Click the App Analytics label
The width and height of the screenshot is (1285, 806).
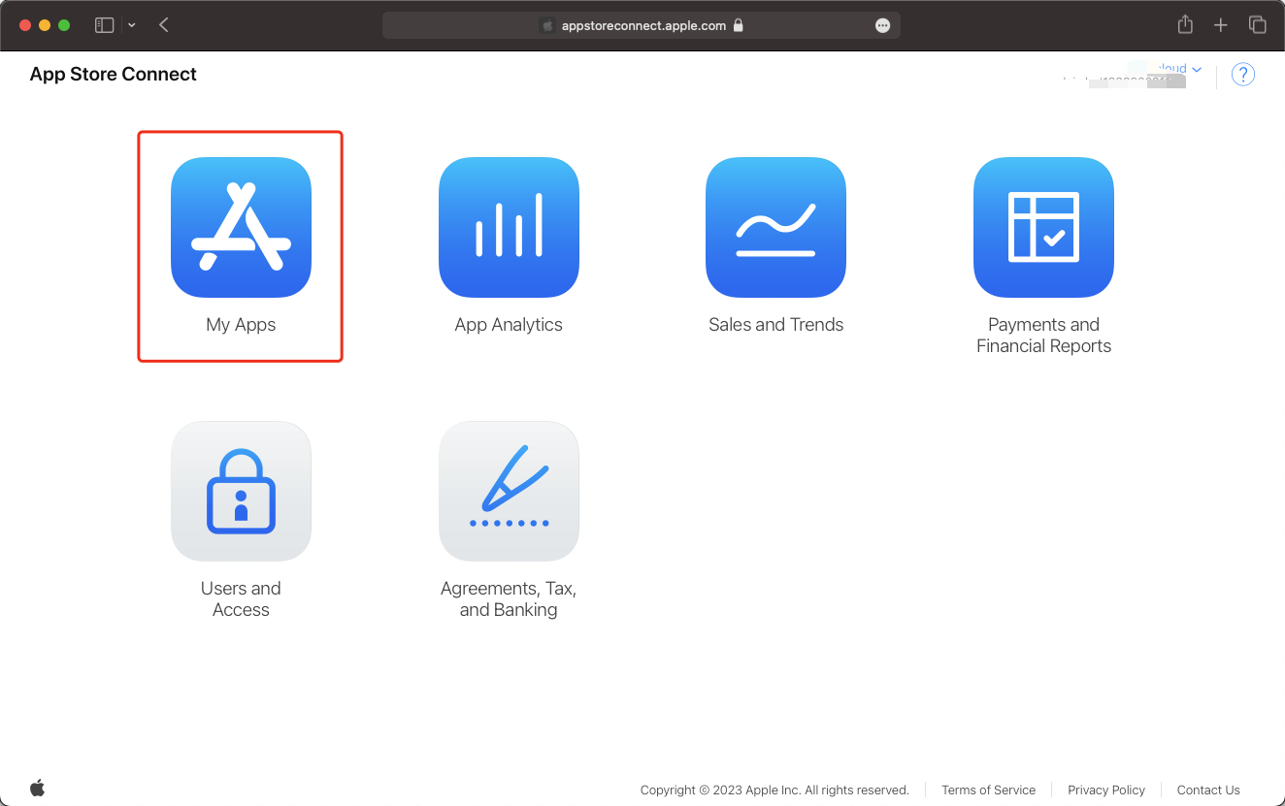tap(509, 325)
